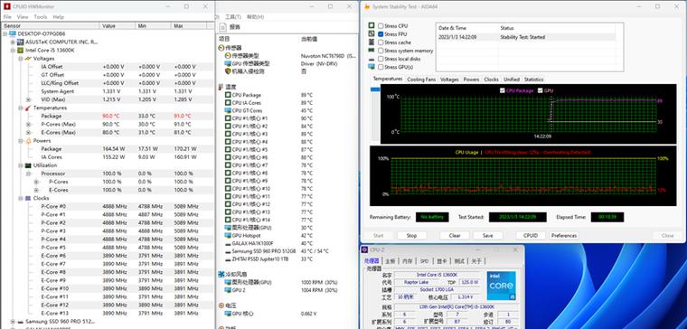Click the 冷却风扇 fan section icon

pyautogui.click(x=221, y=274)
